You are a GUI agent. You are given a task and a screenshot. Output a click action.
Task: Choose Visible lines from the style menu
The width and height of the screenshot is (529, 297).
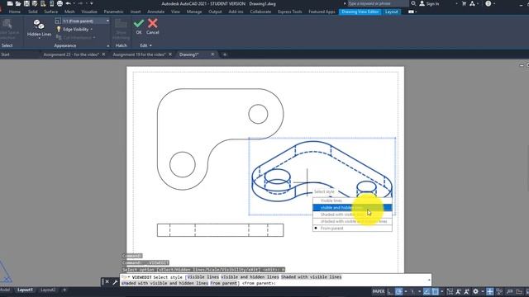353,200
